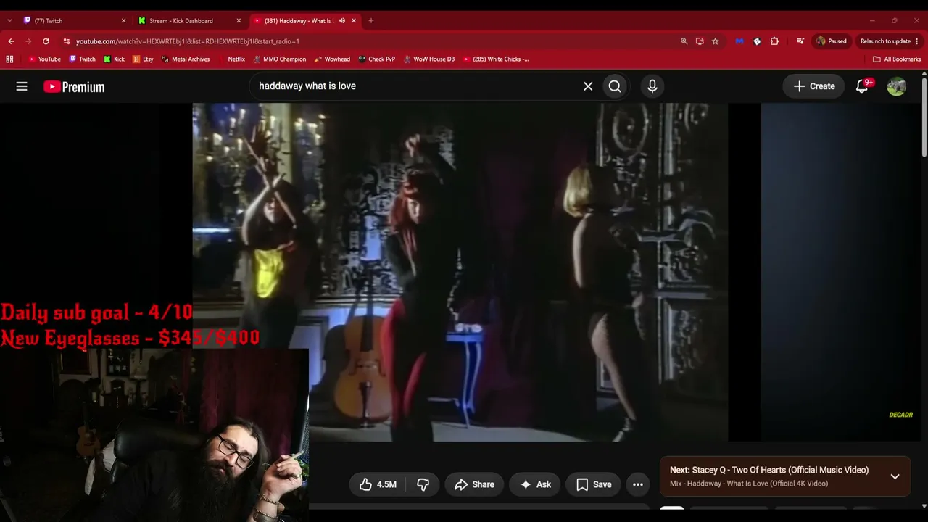Screen dimensions: 928x522
Task: Click Relaunch to update
Action: 885,41
